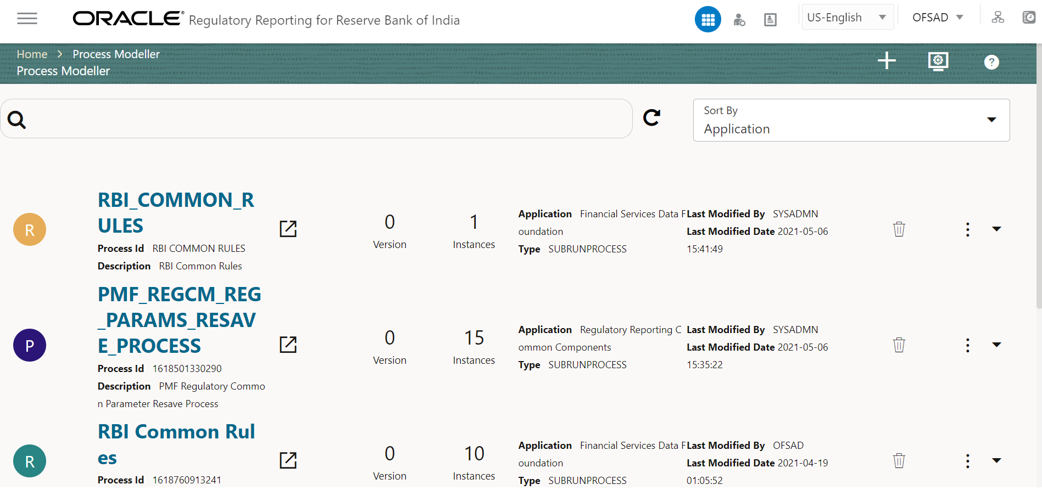Open more options for RBI Common Rules
The width and height of the screenshot is (1042, 490).
[x=967, y=461]
